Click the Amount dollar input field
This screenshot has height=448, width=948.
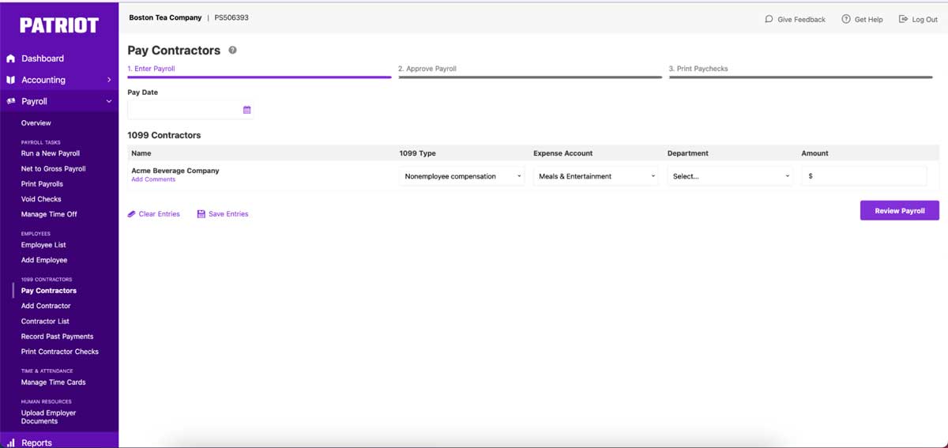864,176
